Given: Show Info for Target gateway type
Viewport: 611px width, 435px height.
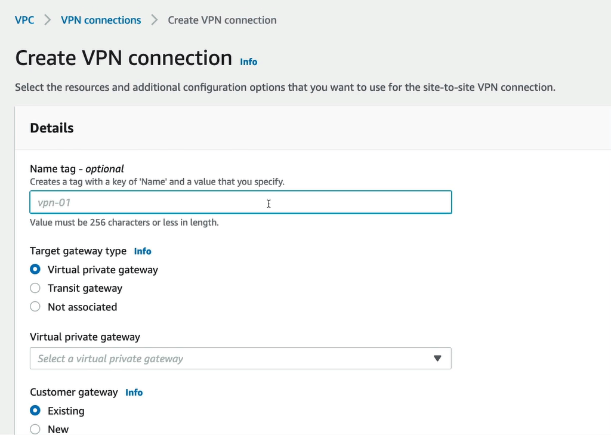Looking at the screenshot, I should [x=143, y=251].
